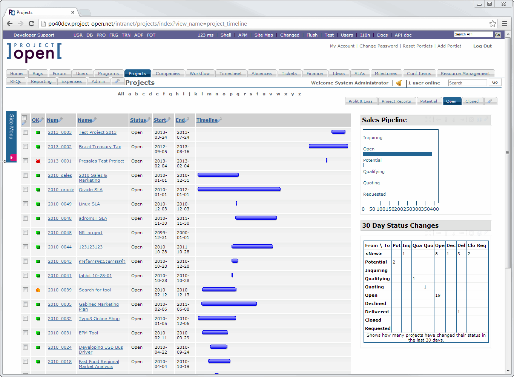Switch to the Finance tab
514x377 pixels.
point(315,74)
